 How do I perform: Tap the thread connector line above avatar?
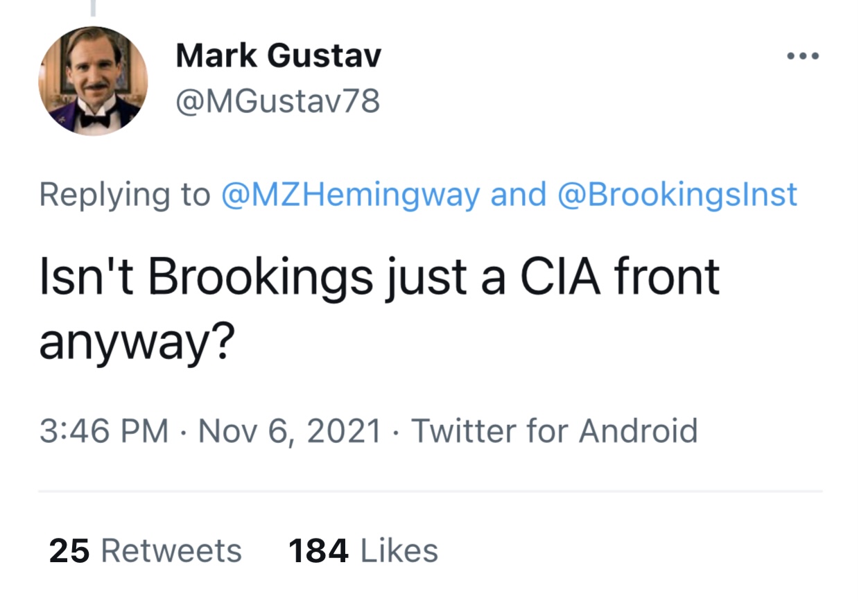93,8
